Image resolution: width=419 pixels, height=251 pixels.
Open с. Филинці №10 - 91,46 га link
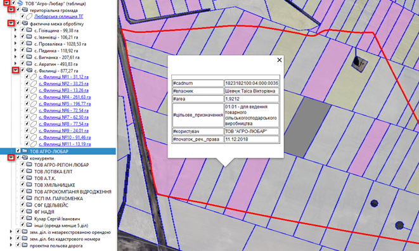point(65,138)
